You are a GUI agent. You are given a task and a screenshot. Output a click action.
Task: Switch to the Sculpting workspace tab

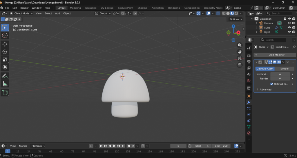[91, 8]
